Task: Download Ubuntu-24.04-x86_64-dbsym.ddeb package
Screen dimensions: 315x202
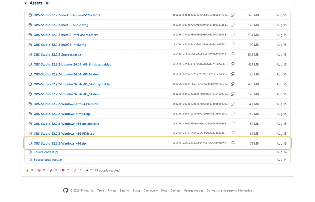Action: coord(72,64)
